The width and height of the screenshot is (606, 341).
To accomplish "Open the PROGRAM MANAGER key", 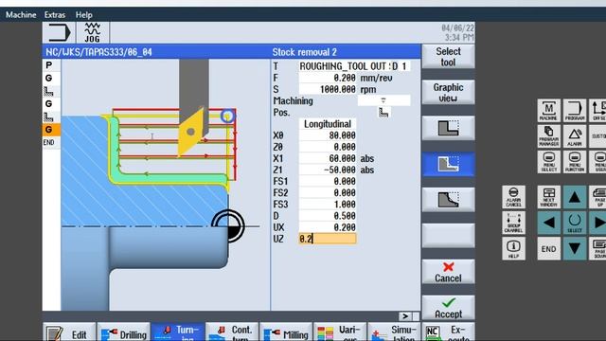I will click(549, 136).
